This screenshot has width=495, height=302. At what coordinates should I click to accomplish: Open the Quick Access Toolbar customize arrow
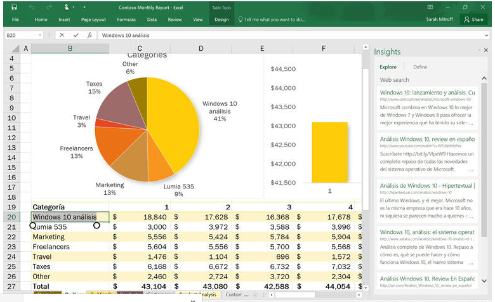(x=84, y=7)
